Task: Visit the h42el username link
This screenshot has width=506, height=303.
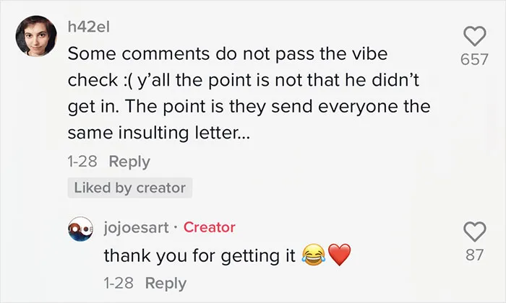Action: [x=89, y=27]
